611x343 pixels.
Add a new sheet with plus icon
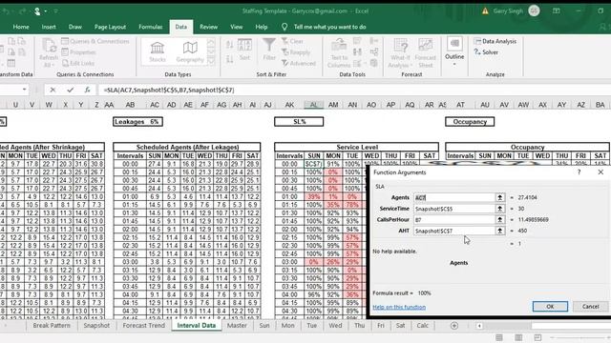point(454,326)
